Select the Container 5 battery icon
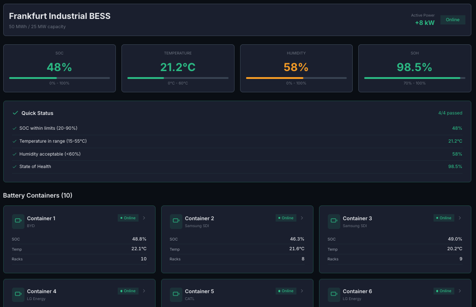 coord(176,294)
